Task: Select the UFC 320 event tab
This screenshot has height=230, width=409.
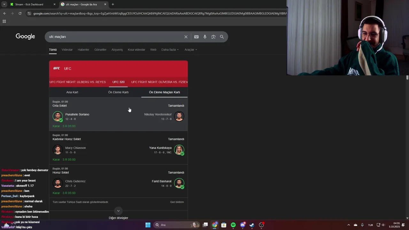Action: pos(119,82)
